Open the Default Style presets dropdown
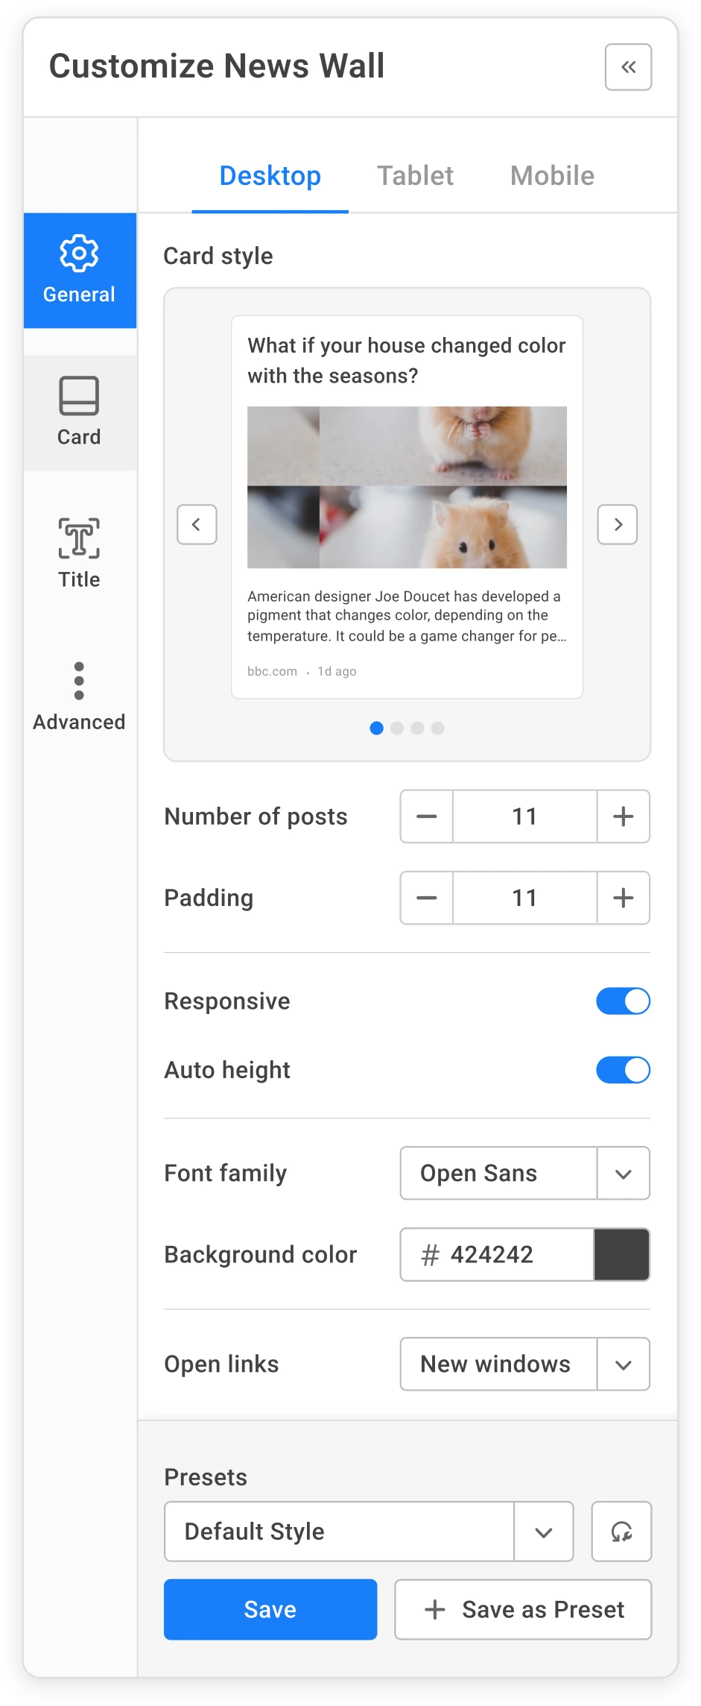 543,1532
